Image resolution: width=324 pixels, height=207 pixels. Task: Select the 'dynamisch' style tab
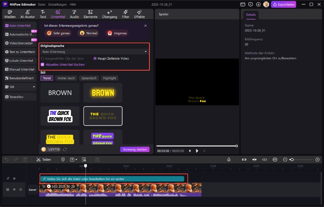[89, 78]
